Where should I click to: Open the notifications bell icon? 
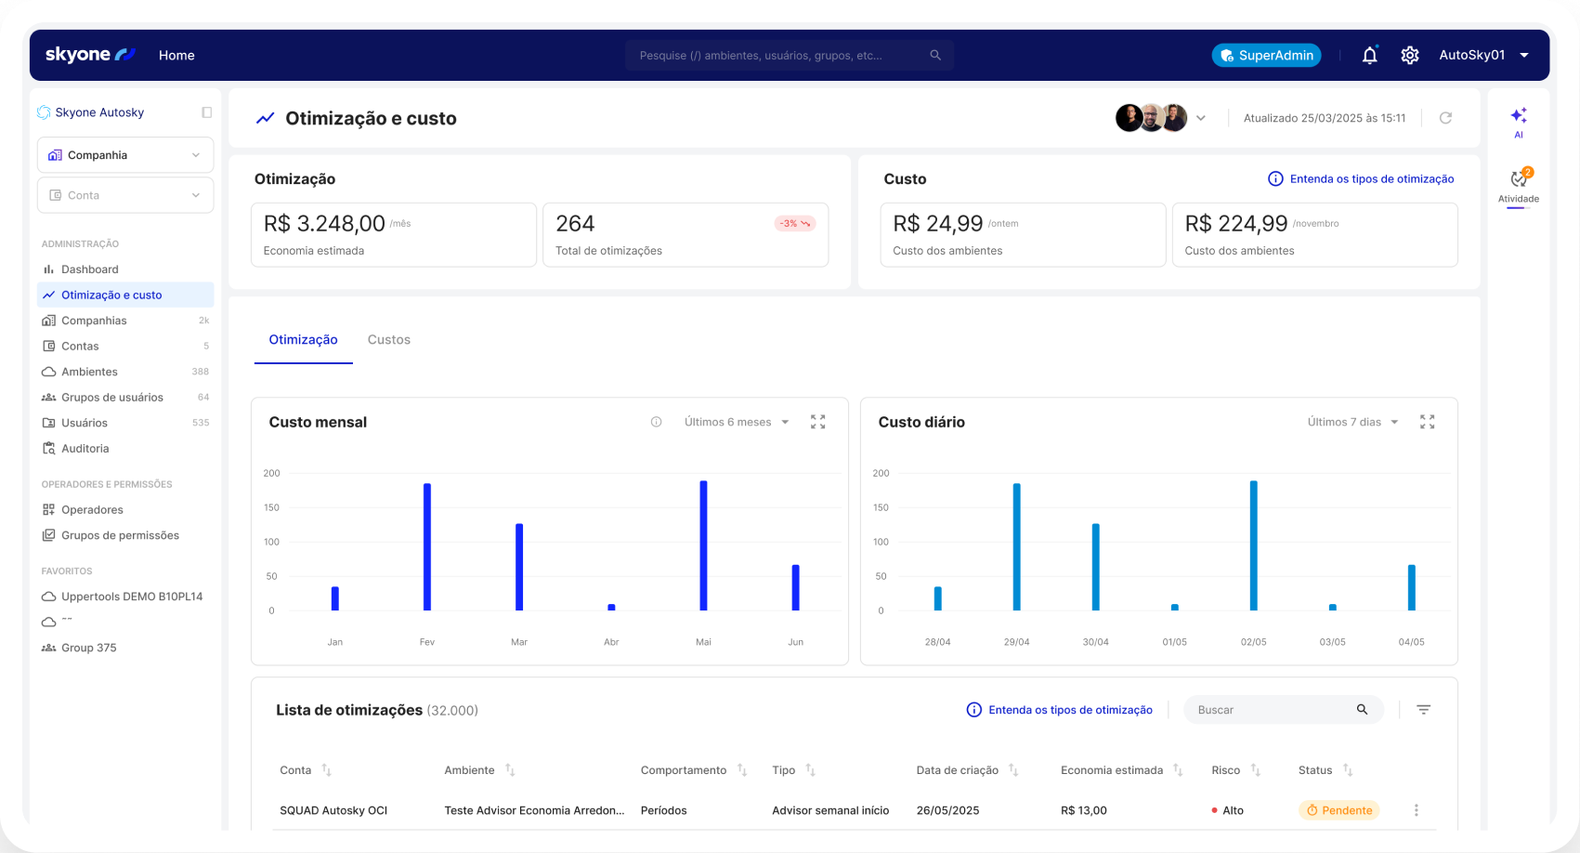coord(1369,56)
